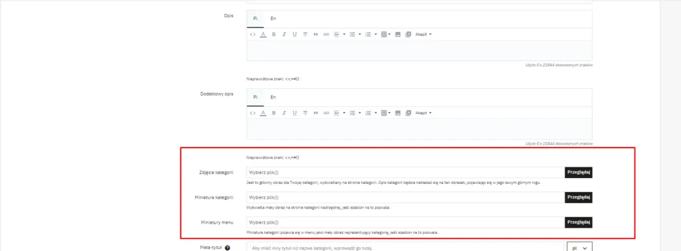The height and width of the screenshot is (251, 681).
Task: Open bulleted list dropdown in Dodatkowy opis
Action: 355,113
